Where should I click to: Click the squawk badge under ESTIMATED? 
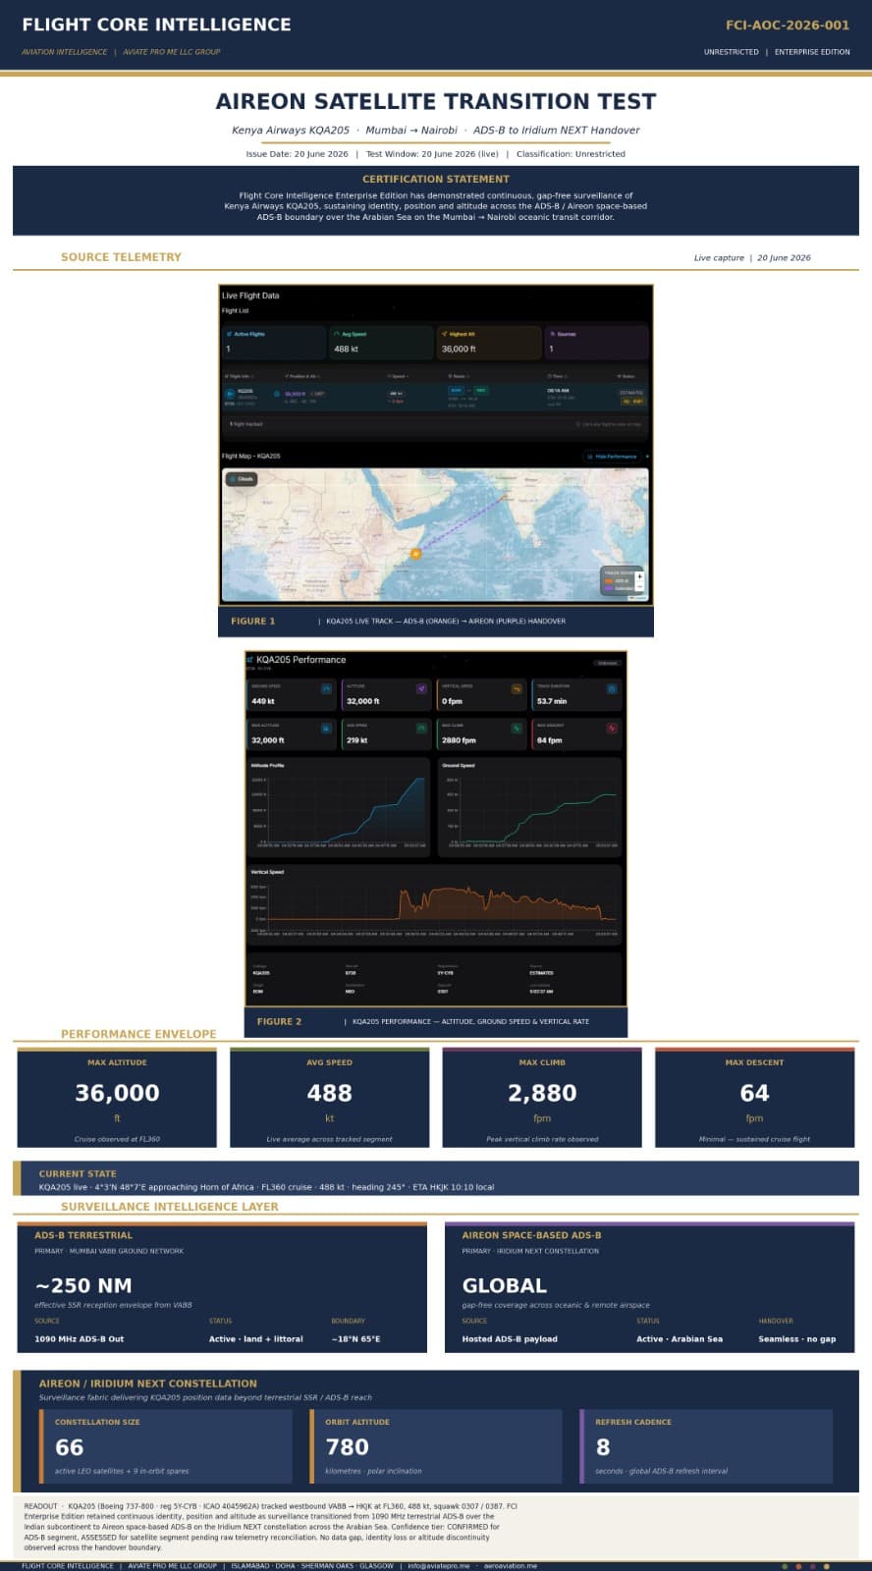(x=631, y=402)
